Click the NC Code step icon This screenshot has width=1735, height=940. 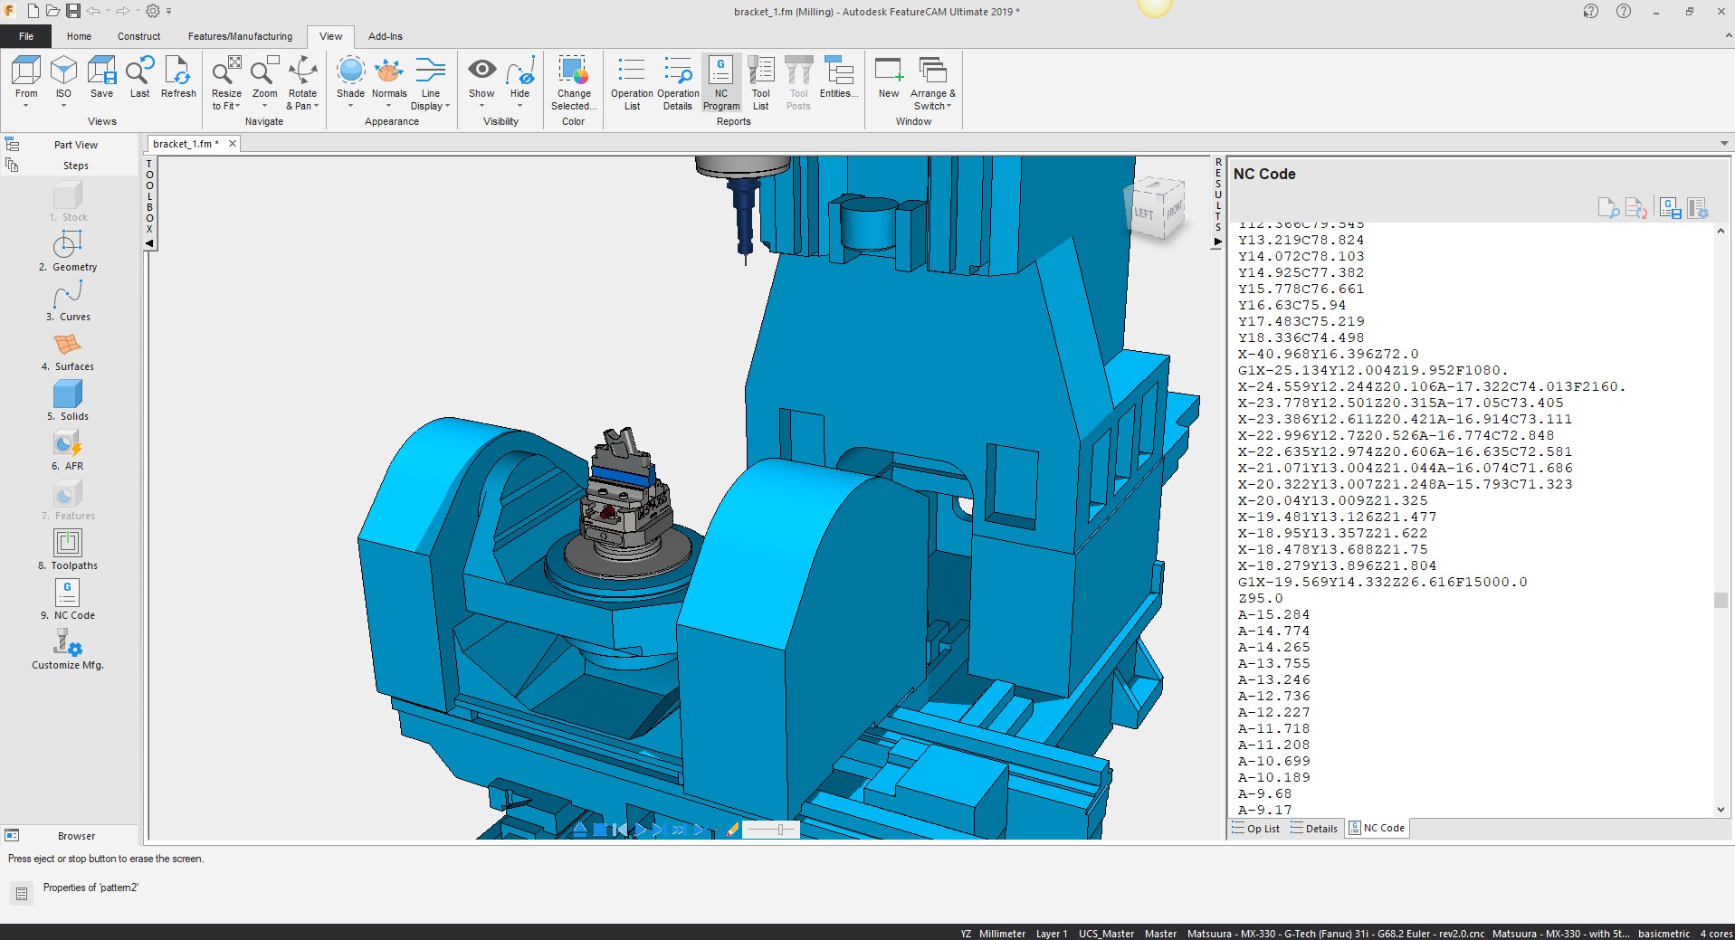click(x=68, y=592)
